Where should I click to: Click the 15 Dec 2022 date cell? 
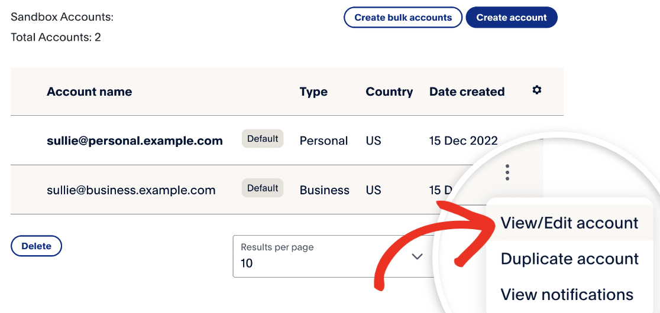click(463, 141)
